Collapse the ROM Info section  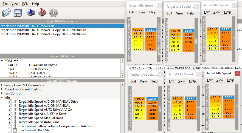(x=2, y=61)
